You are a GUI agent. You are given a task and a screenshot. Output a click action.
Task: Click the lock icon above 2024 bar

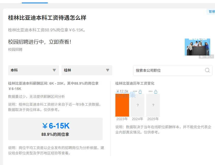[x=140, y=92]
